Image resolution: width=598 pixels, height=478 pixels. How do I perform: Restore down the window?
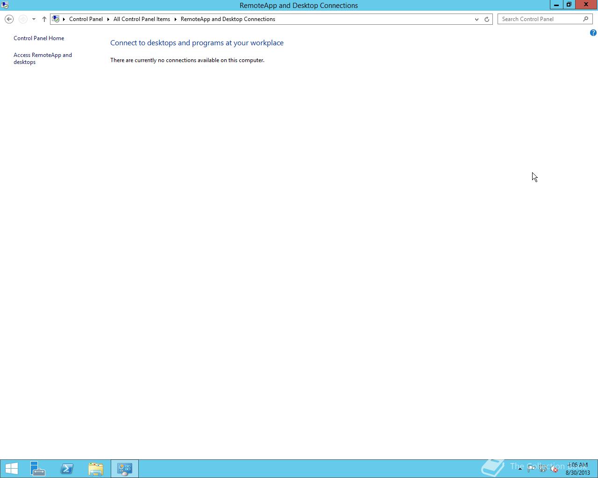[569, 5]
